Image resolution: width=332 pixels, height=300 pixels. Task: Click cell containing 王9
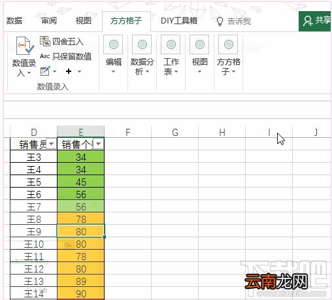click(x=33, y=231)
